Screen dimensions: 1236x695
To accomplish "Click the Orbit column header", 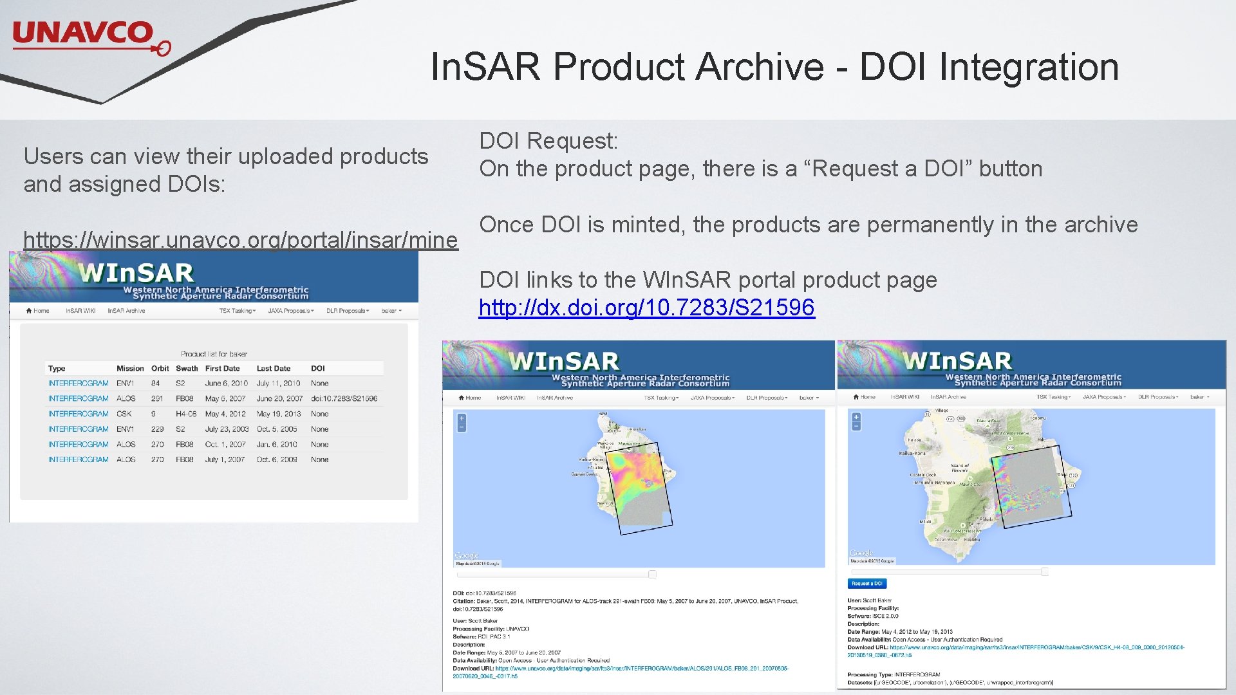I will coord(160,369).
